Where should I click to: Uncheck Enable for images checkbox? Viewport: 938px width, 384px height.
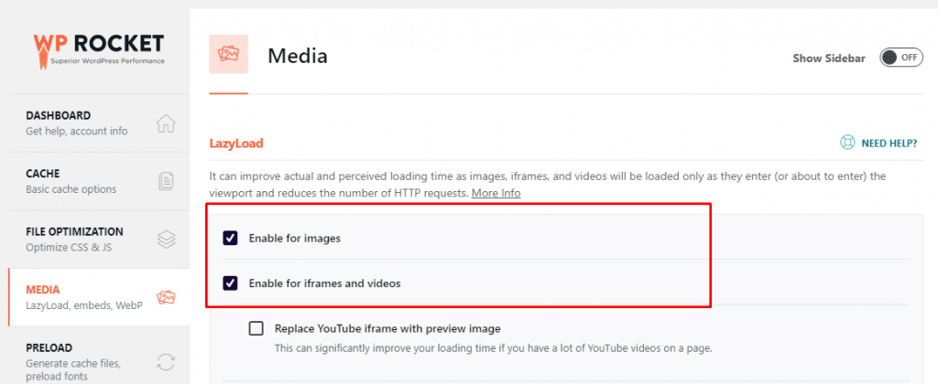tap(231, 238)
